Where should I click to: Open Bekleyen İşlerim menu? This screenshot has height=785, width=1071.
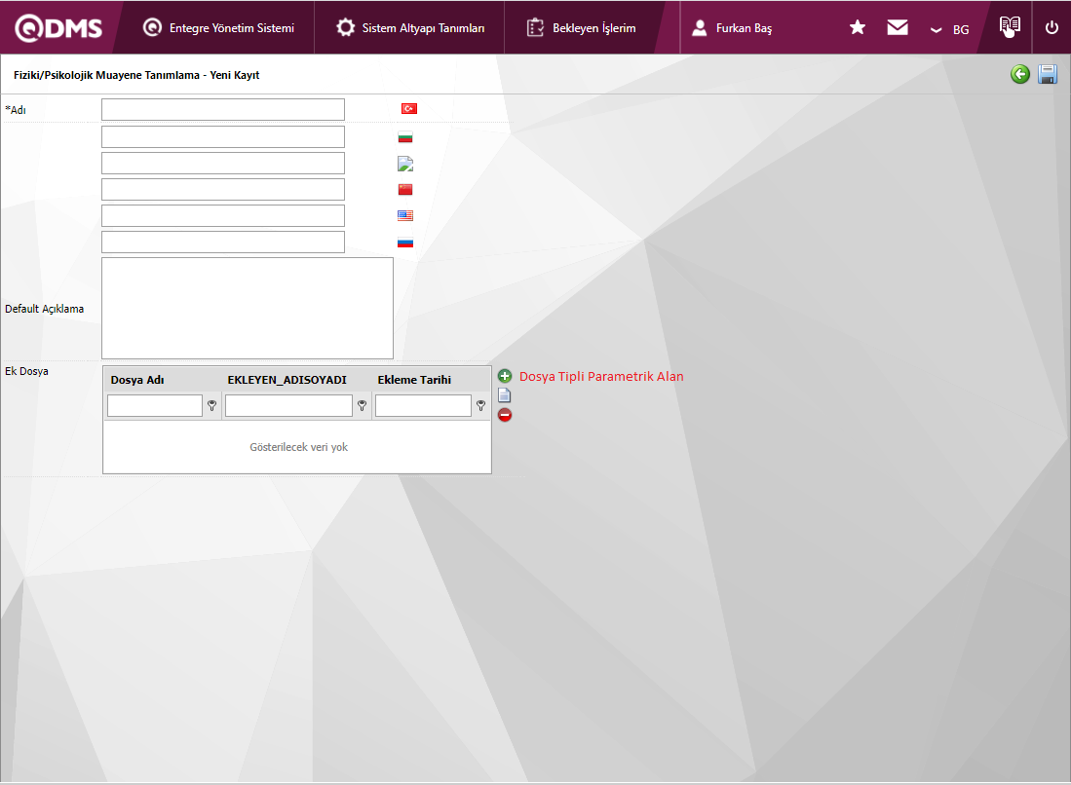point(581,28)
